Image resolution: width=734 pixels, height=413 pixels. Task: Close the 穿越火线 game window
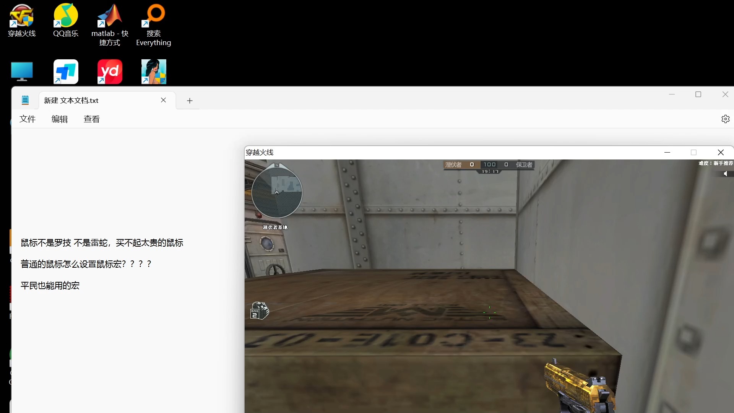coord(721,152)
